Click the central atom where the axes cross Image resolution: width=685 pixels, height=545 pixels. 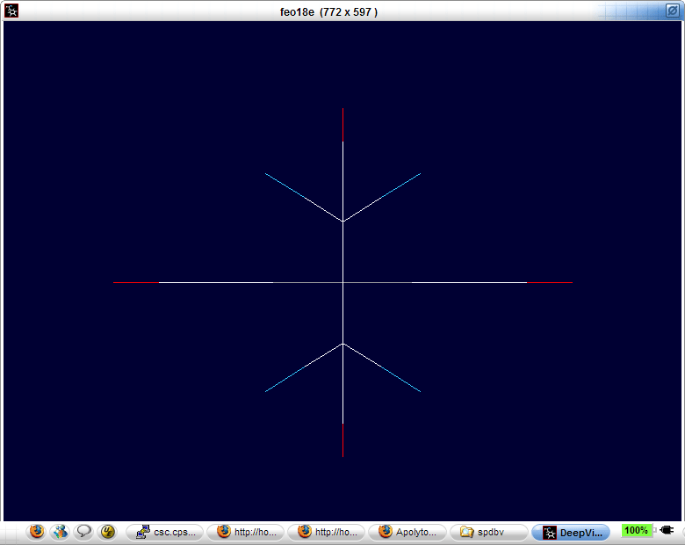click(342, 282)
